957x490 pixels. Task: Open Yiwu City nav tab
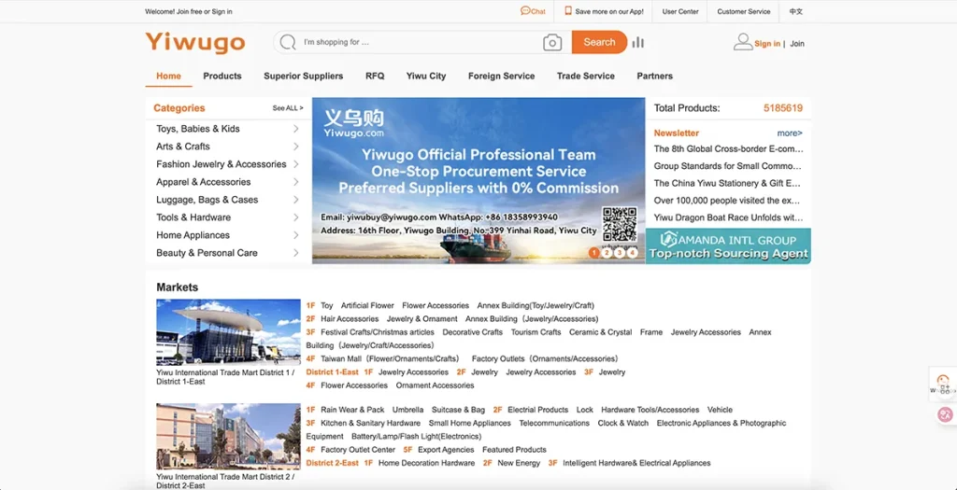coord(426,77)
